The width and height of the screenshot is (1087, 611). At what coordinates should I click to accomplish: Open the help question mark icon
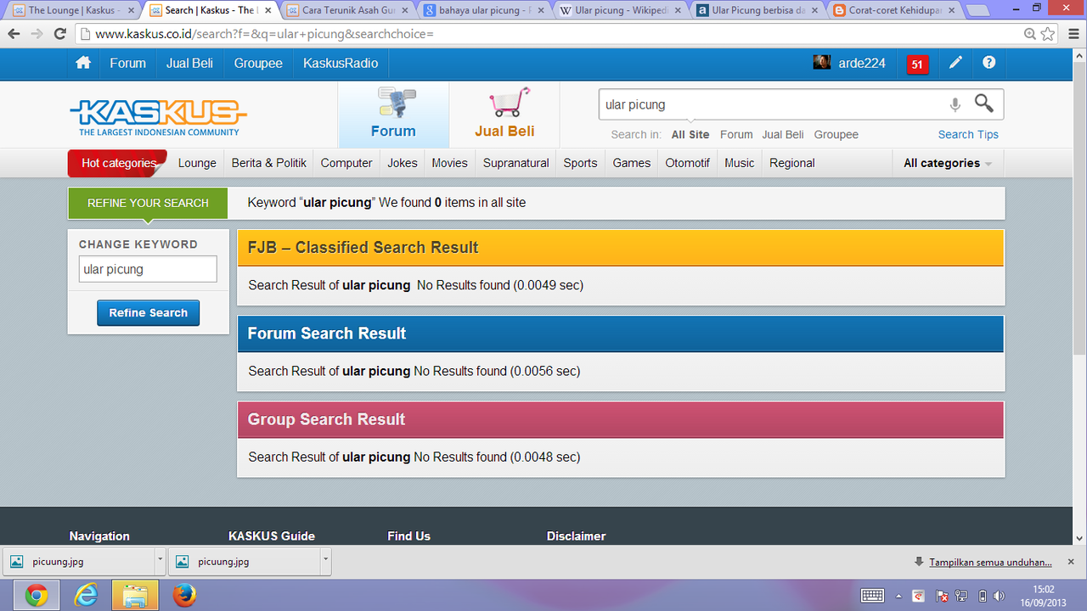point(988,63)
